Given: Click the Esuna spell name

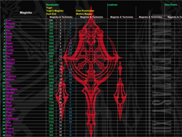Looking at the screenshot, I should click(9, 46).
